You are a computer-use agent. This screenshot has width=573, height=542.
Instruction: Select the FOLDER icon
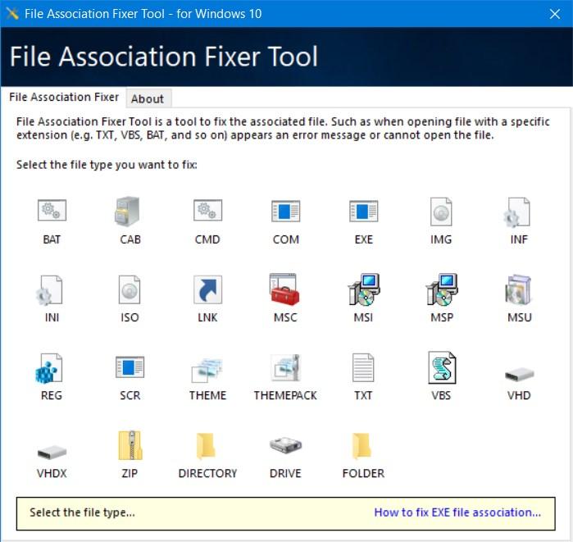362,445
